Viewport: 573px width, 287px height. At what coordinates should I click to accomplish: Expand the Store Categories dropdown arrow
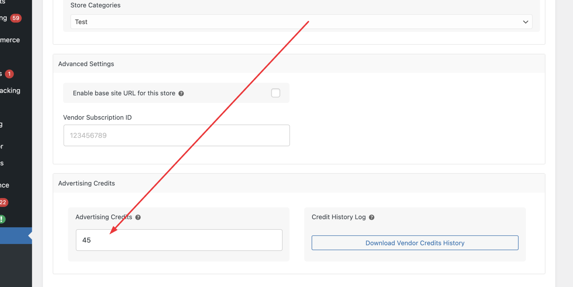(525, 22)
